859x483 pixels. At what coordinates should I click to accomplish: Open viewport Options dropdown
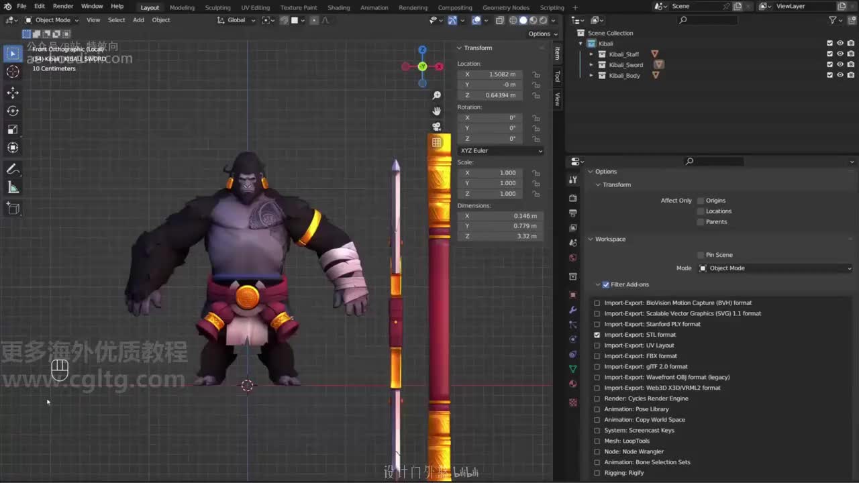pyautogui.click(x=542, y=34)
